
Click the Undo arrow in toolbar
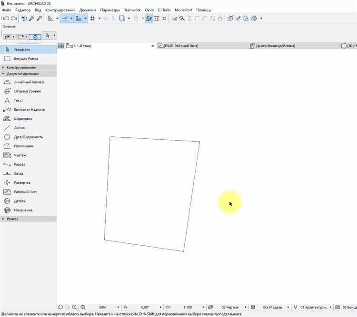(x=6, y=19)
